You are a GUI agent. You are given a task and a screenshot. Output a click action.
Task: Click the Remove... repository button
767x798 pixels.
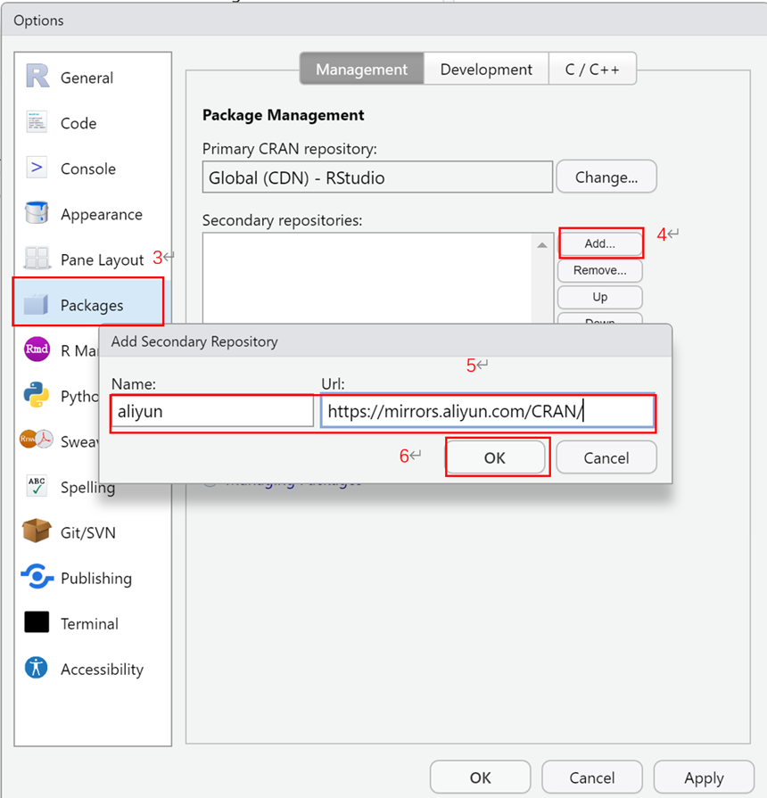600,270
